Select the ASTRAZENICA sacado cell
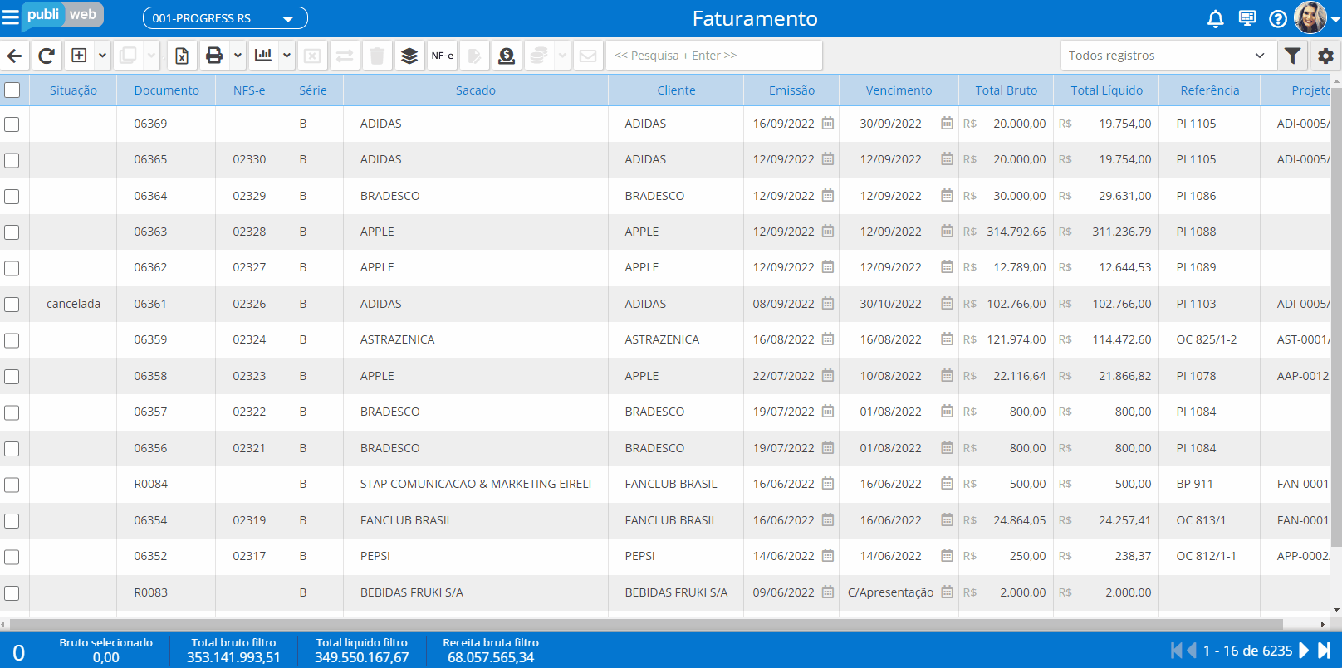 click(x=476, y=339)
